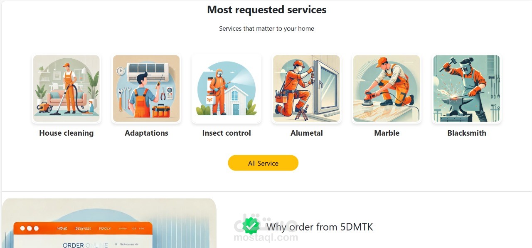Click the Alumetal caption text

307,133
